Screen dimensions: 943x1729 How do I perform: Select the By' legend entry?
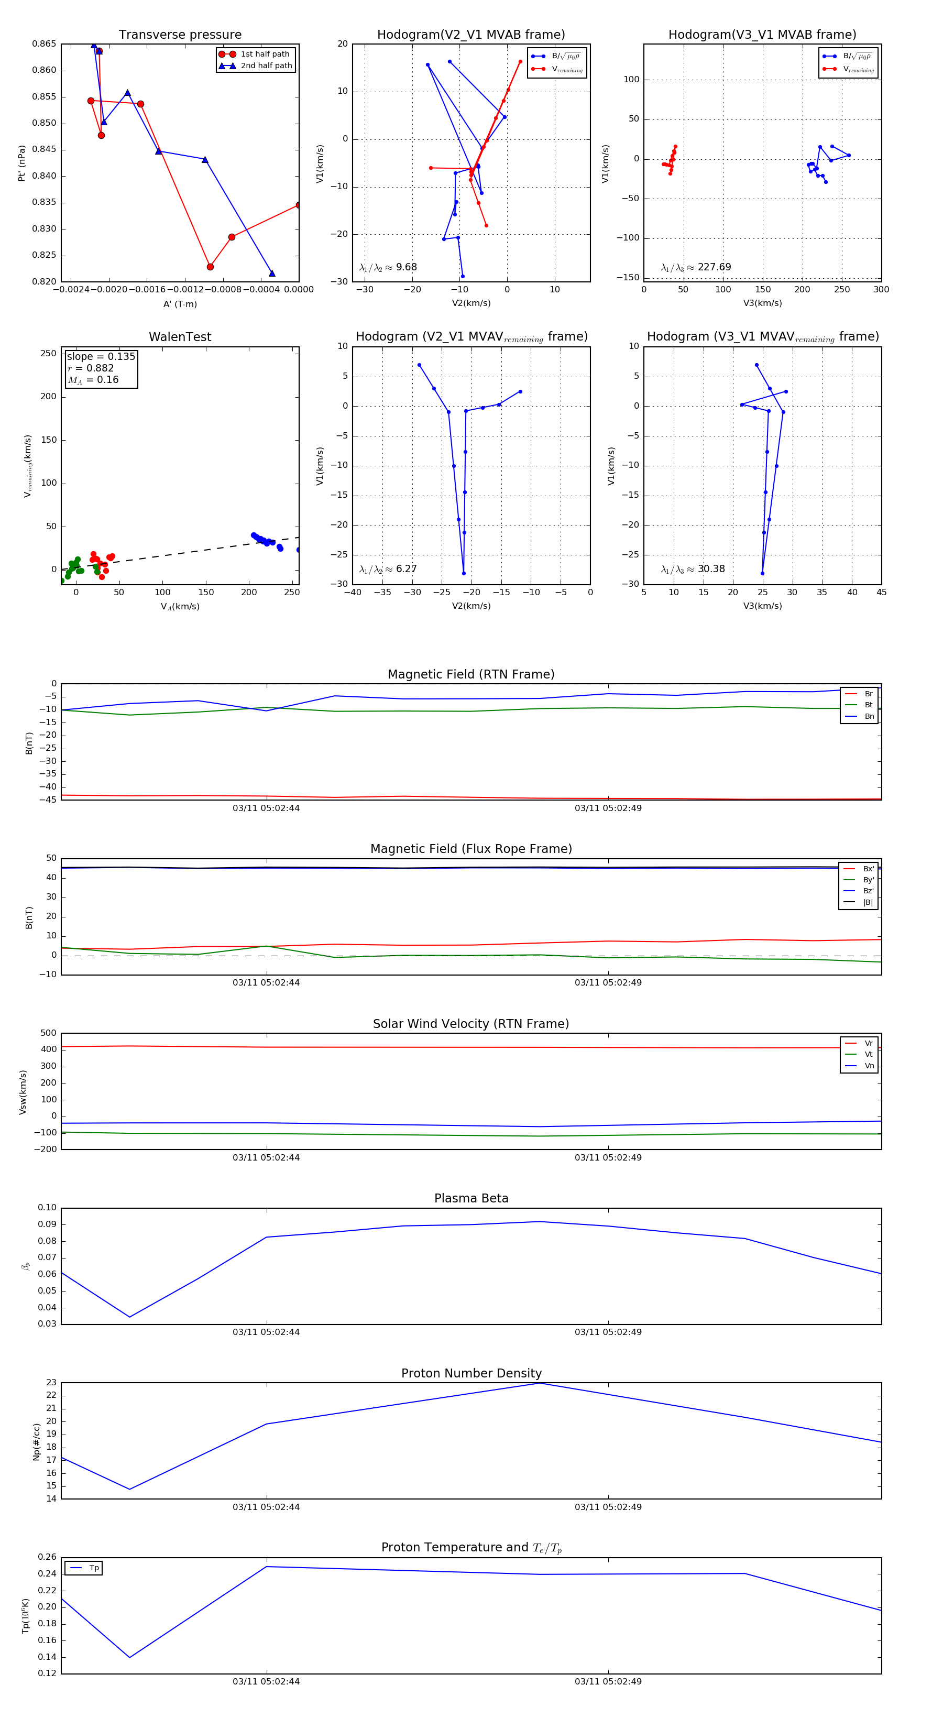(859, 880)
